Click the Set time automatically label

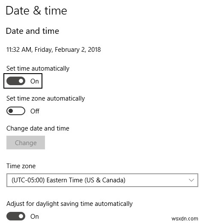(38, 68)
